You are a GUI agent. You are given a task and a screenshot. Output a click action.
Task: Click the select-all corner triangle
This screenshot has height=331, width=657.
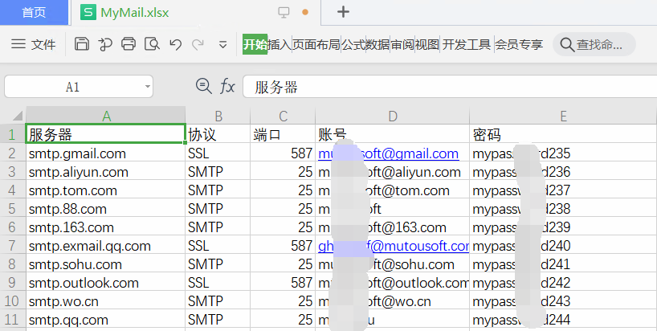17,116
